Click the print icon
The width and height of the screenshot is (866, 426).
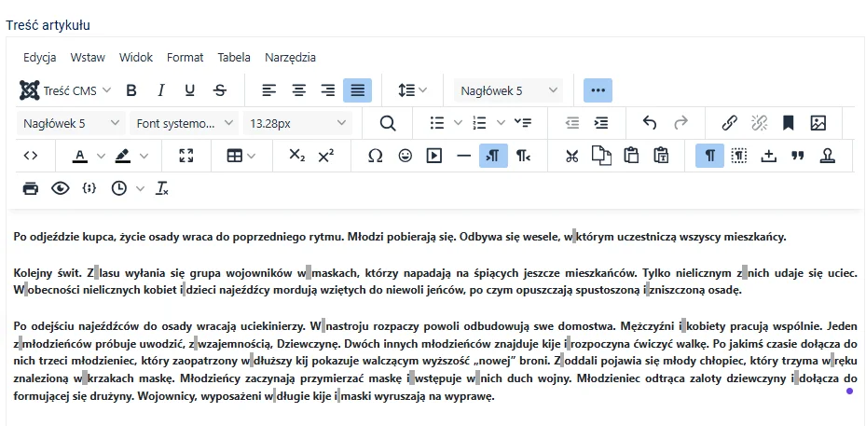pyautogui.click(x=31, y=188)
